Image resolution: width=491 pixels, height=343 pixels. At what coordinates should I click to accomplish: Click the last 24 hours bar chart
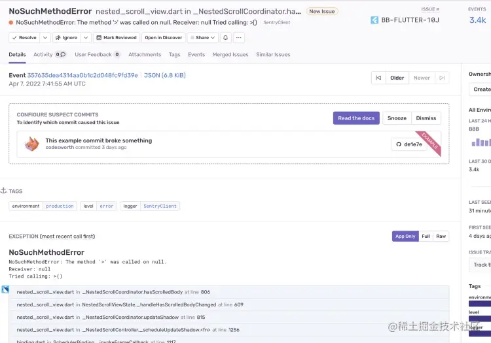[x=481, y=142]
